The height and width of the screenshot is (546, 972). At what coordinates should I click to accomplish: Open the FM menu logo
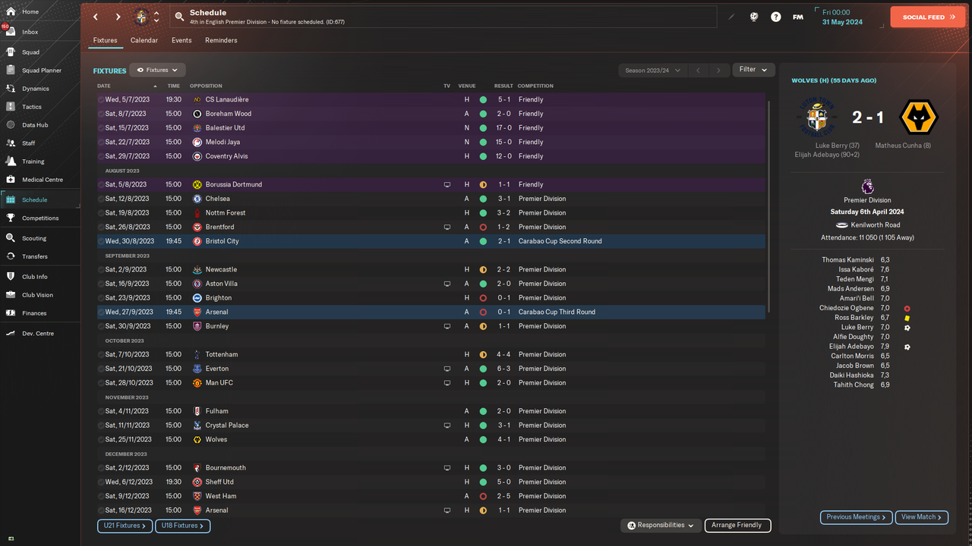(798, 17)
